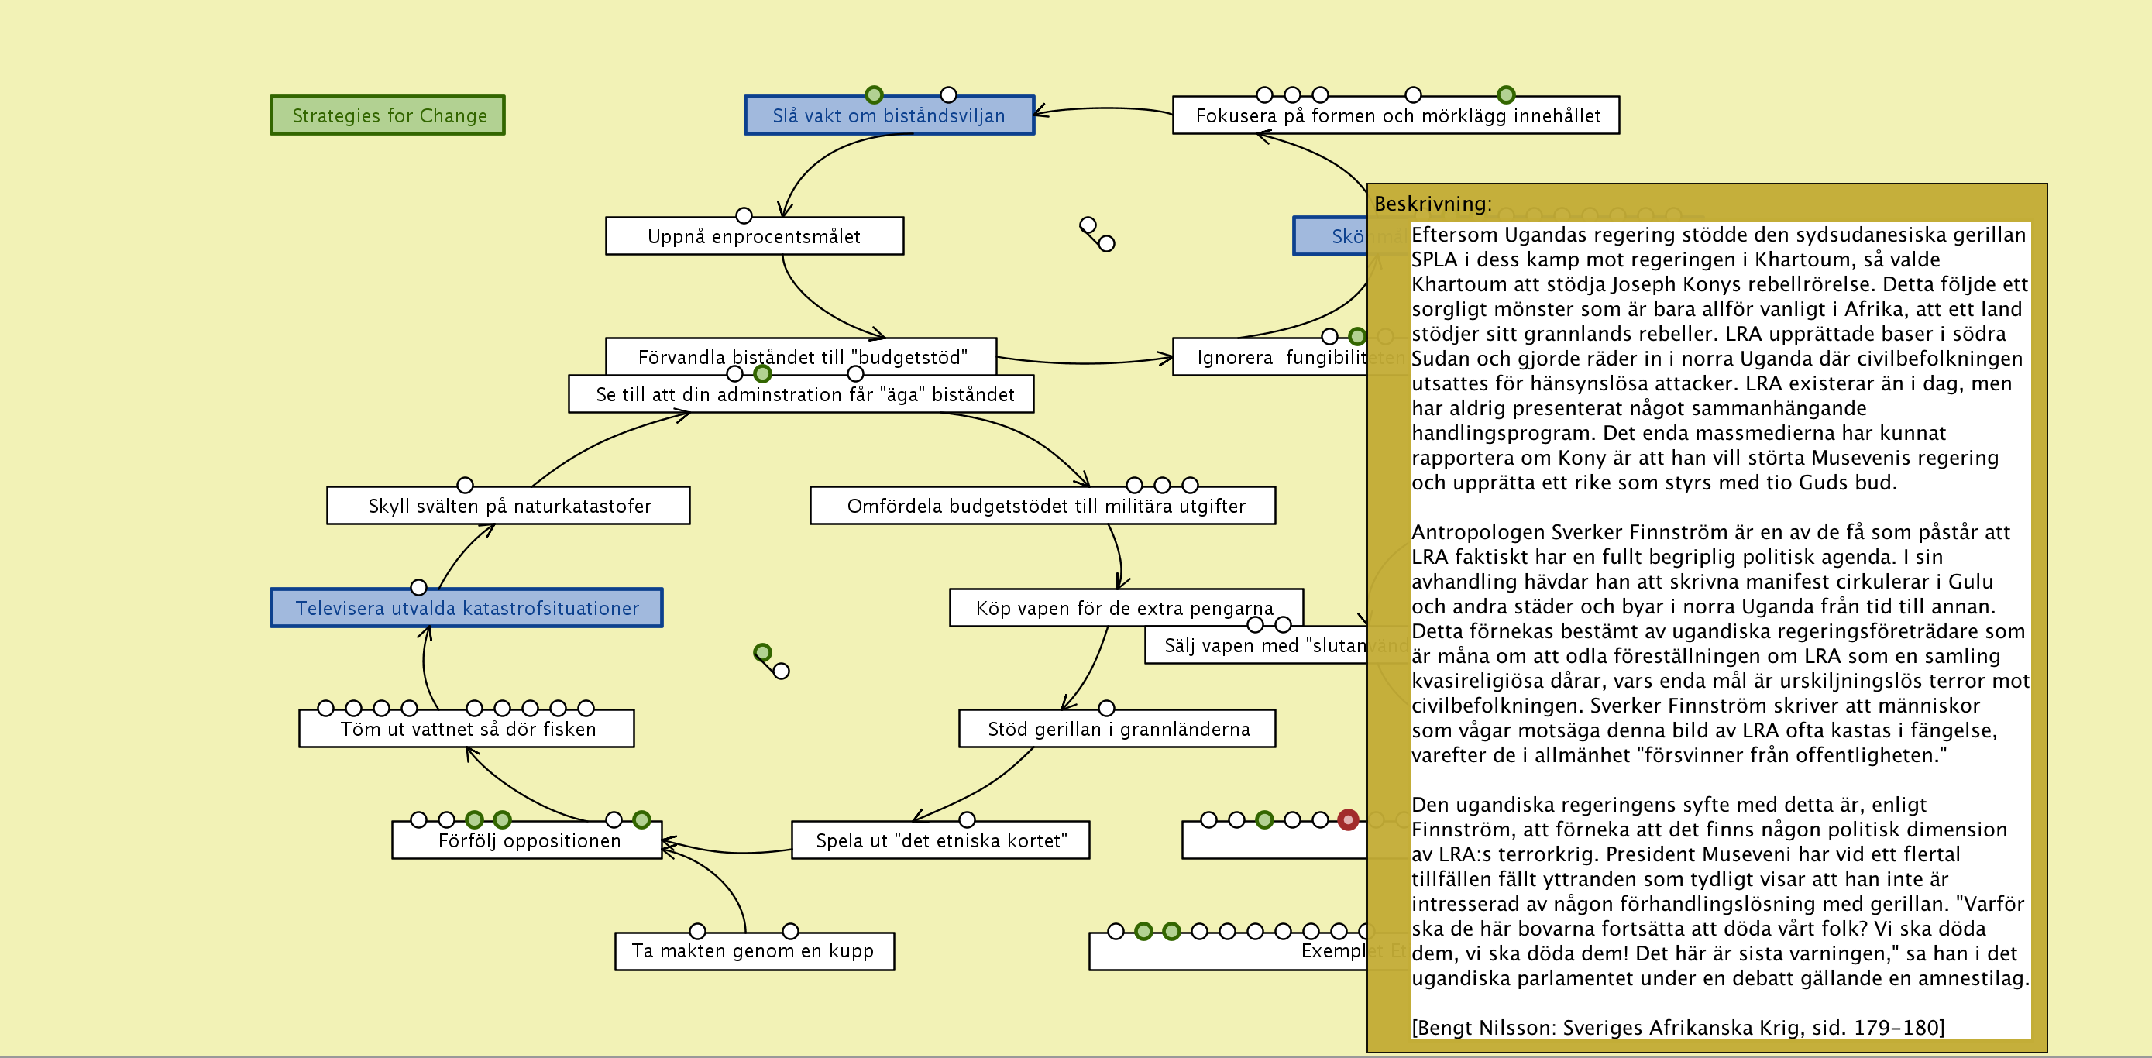Click the green circle above "Ignorera fungibiliteten"
Viewport: 2152px width, 1058px height.
tap(1357, 336)
